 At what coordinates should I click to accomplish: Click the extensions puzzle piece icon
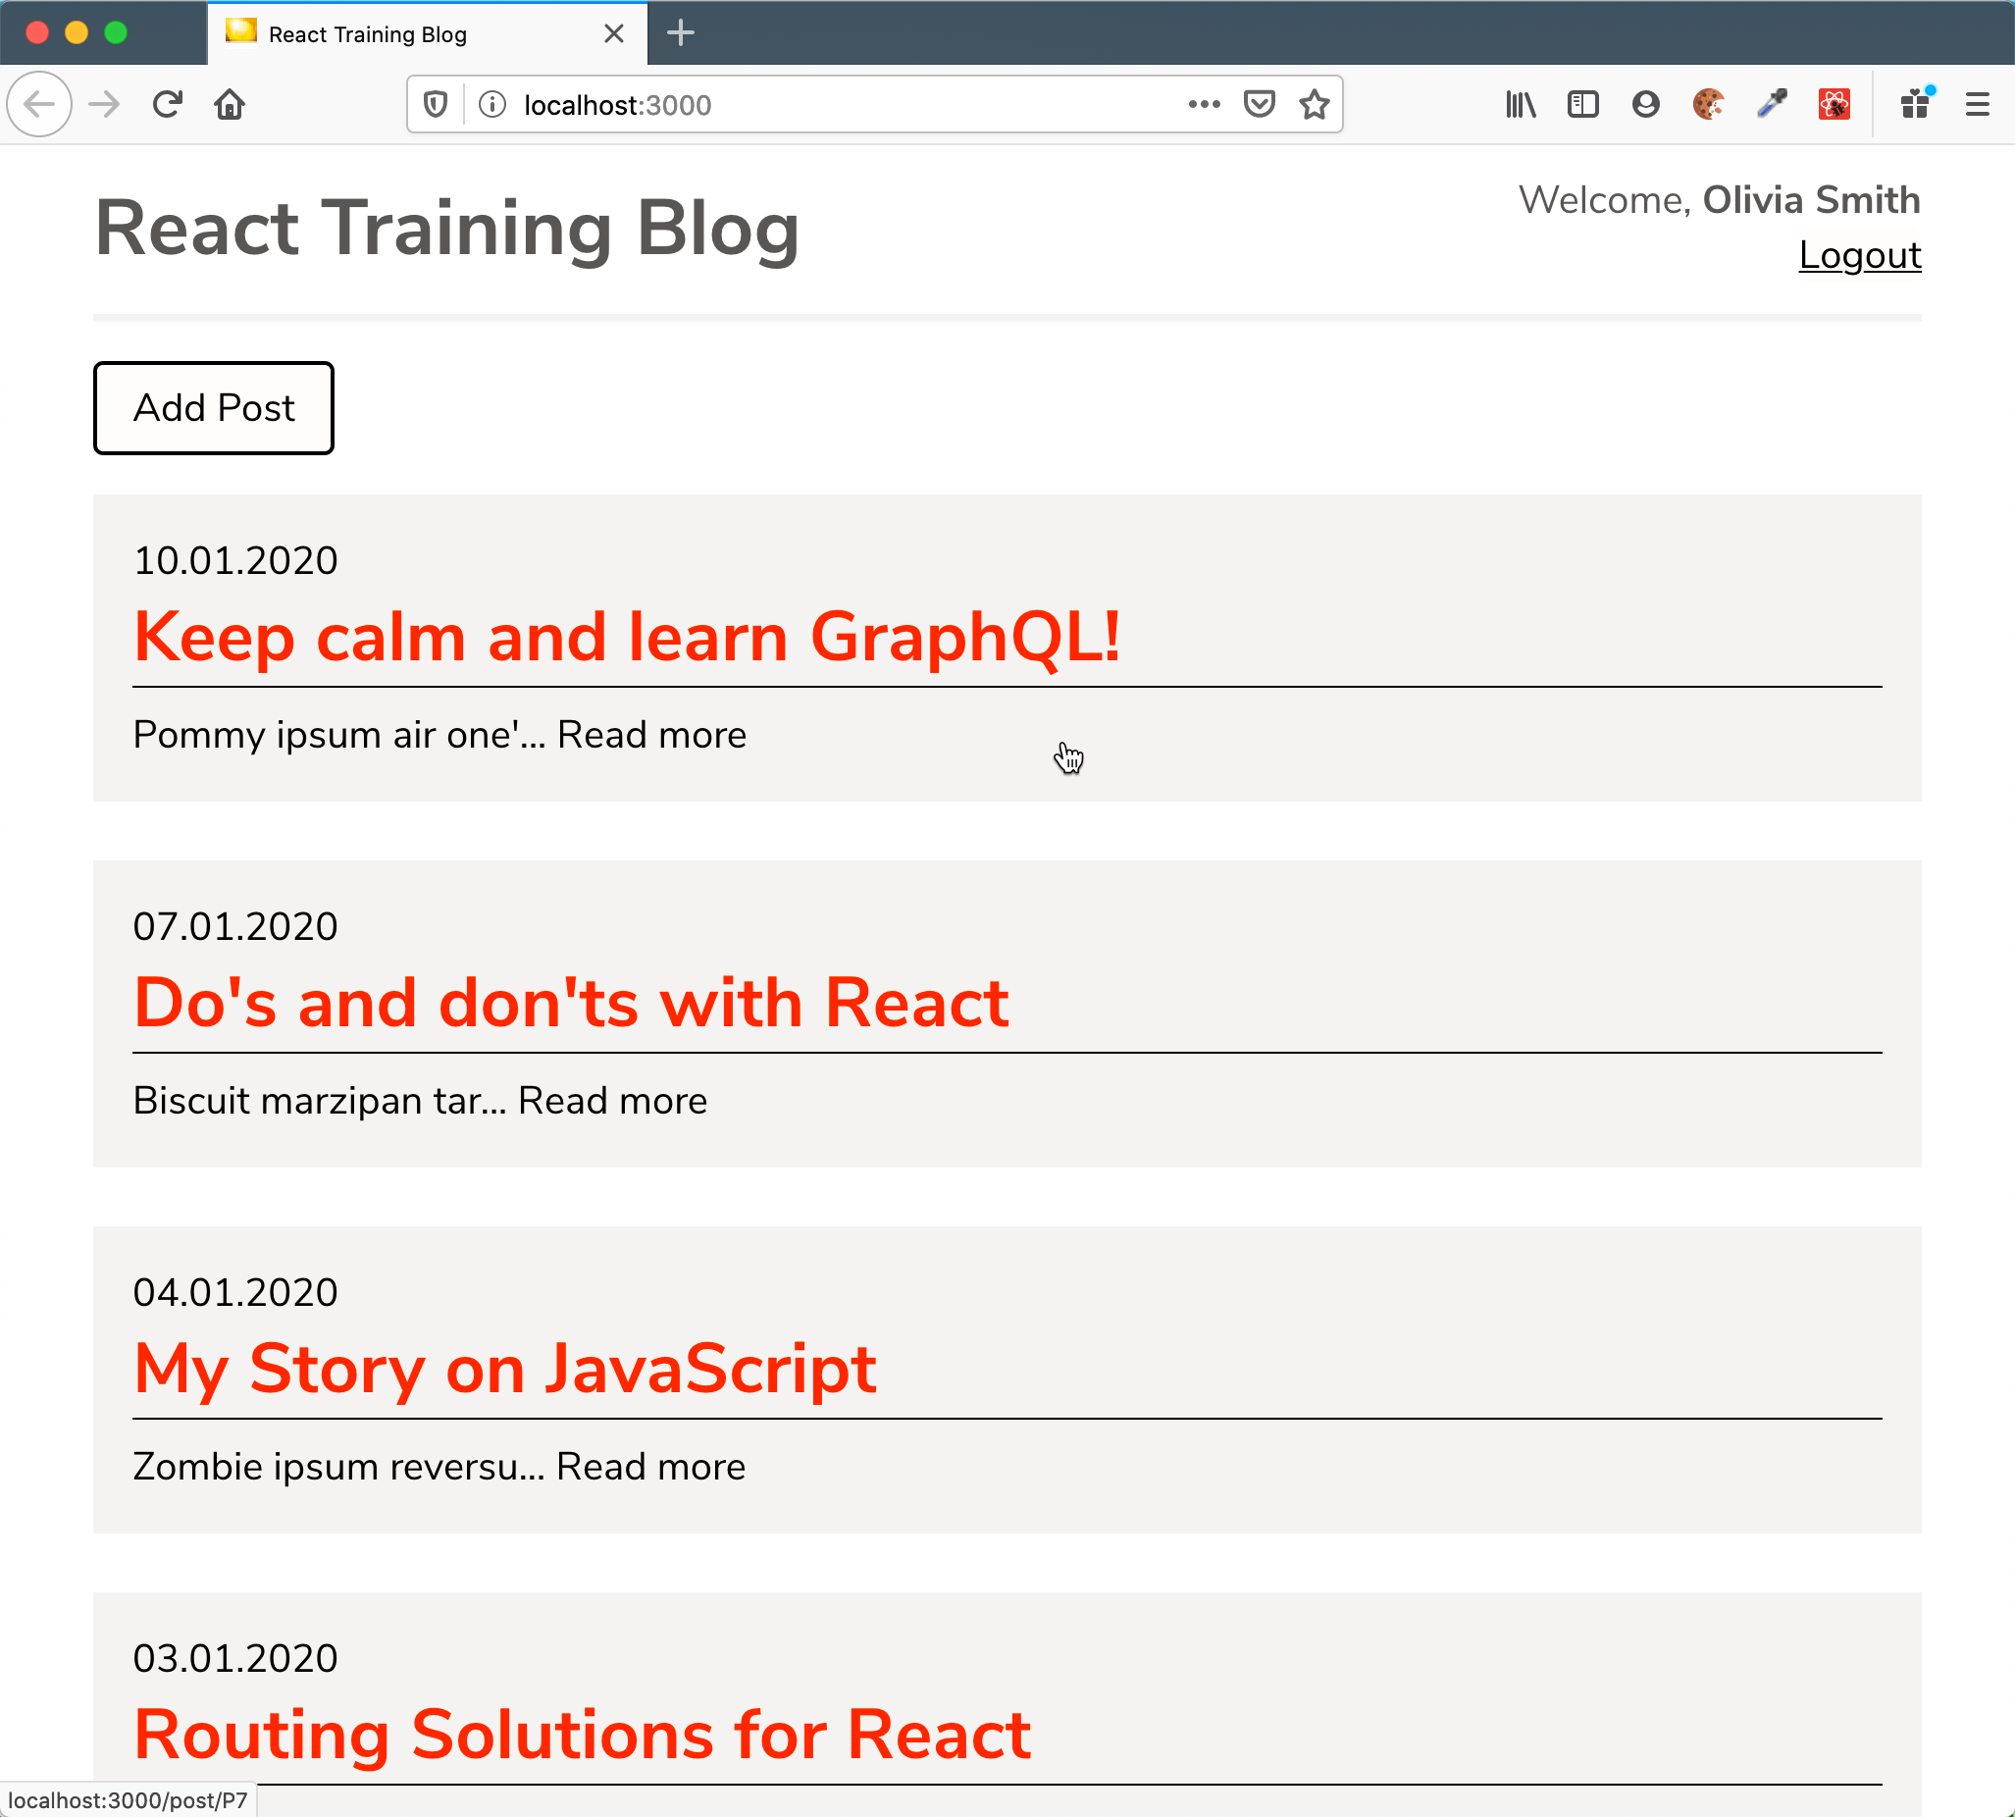point(1917,105)
